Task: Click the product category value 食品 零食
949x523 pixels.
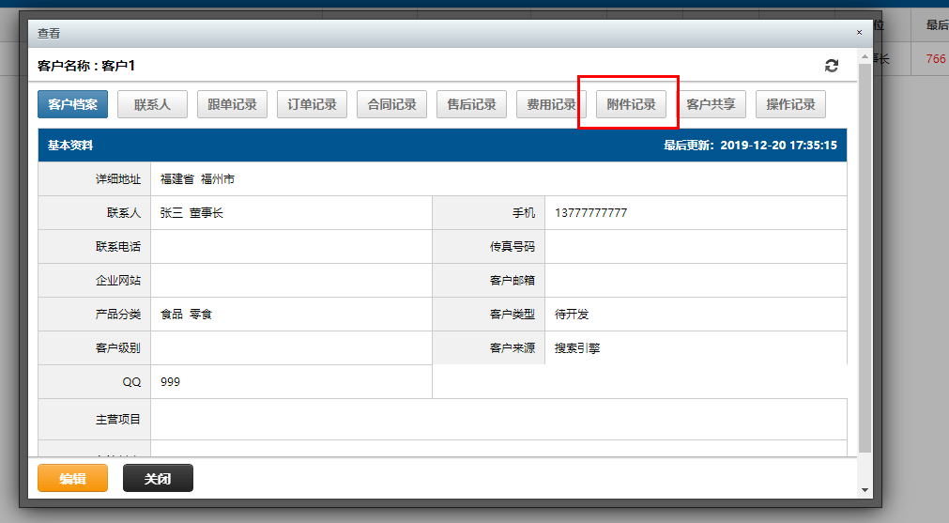Action: pos(187,315)
